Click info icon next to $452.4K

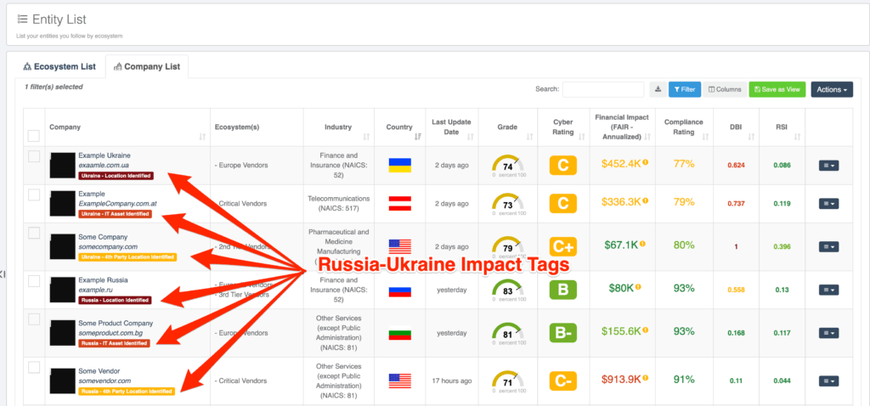click(x=646, y=162)
